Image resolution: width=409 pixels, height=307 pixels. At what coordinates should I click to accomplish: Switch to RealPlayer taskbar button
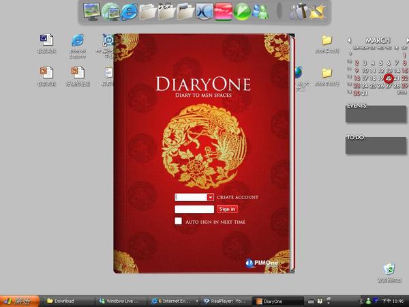click(x=225, y=301)
